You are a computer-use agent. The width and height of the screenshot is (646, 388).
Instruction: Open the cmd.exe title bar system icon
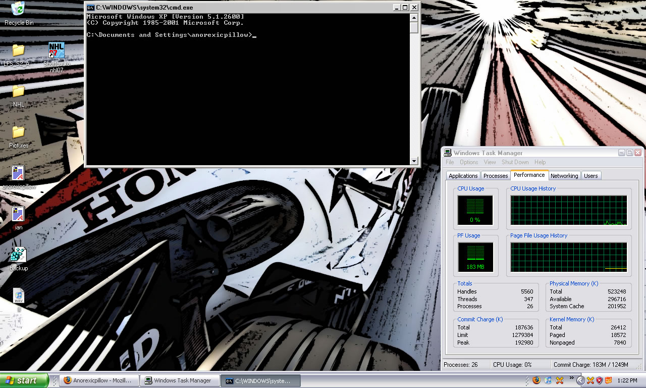[90, 8]
